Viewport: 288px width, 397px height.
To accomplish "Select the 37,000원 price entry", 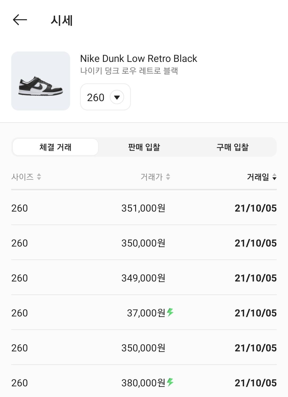I will (146, 313).
